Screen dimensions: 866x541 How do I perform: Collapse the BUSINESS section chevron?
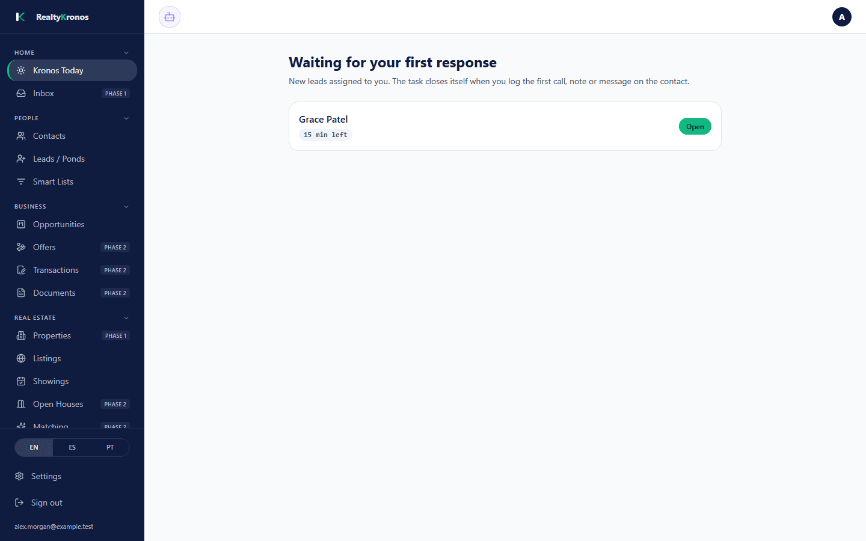coord(126,207)
